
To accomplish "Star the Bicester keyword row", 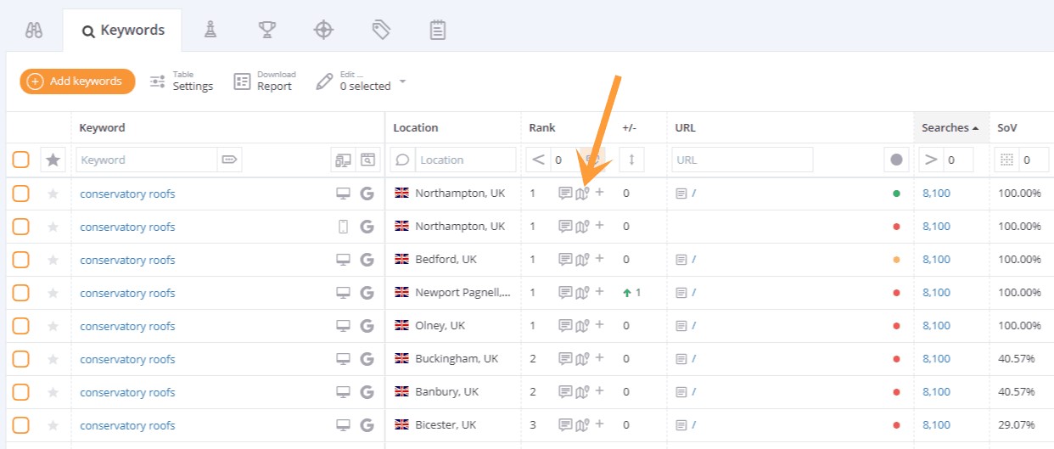I will (53, 425).
